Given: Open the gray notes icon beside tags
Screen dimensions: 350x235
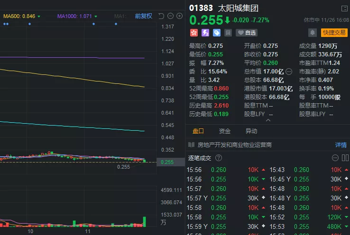Looking at the screenshot, I should pyautogui.click(x=228, y=33).
